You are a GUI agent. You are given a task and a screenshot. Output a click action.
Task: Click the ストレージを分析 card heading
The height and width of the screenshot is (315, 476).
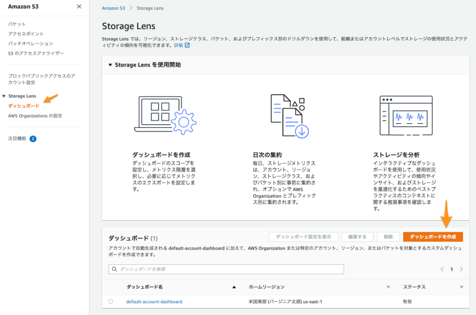396,155
